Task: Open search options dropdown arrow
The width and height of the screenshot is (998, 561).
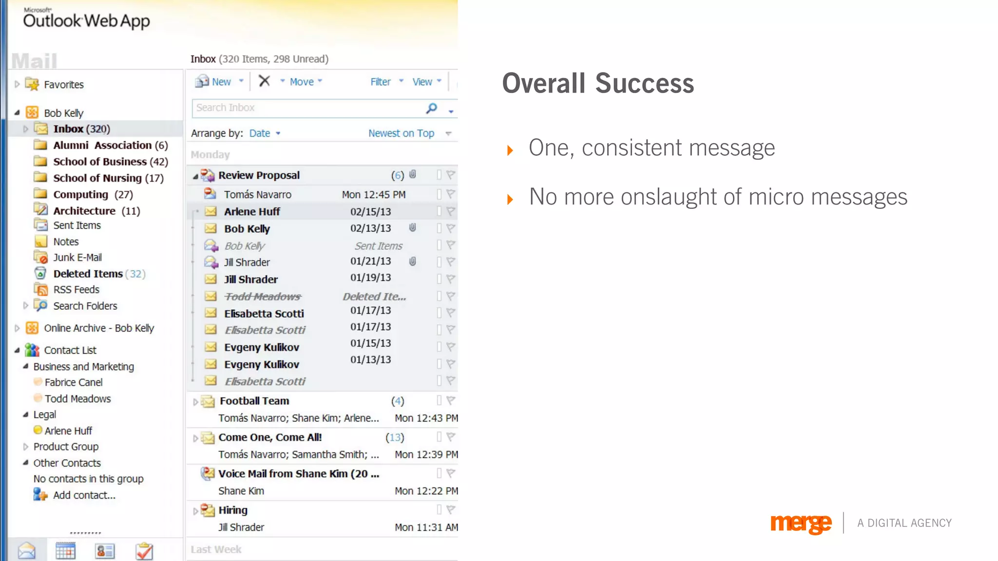Action: [451, 112]
